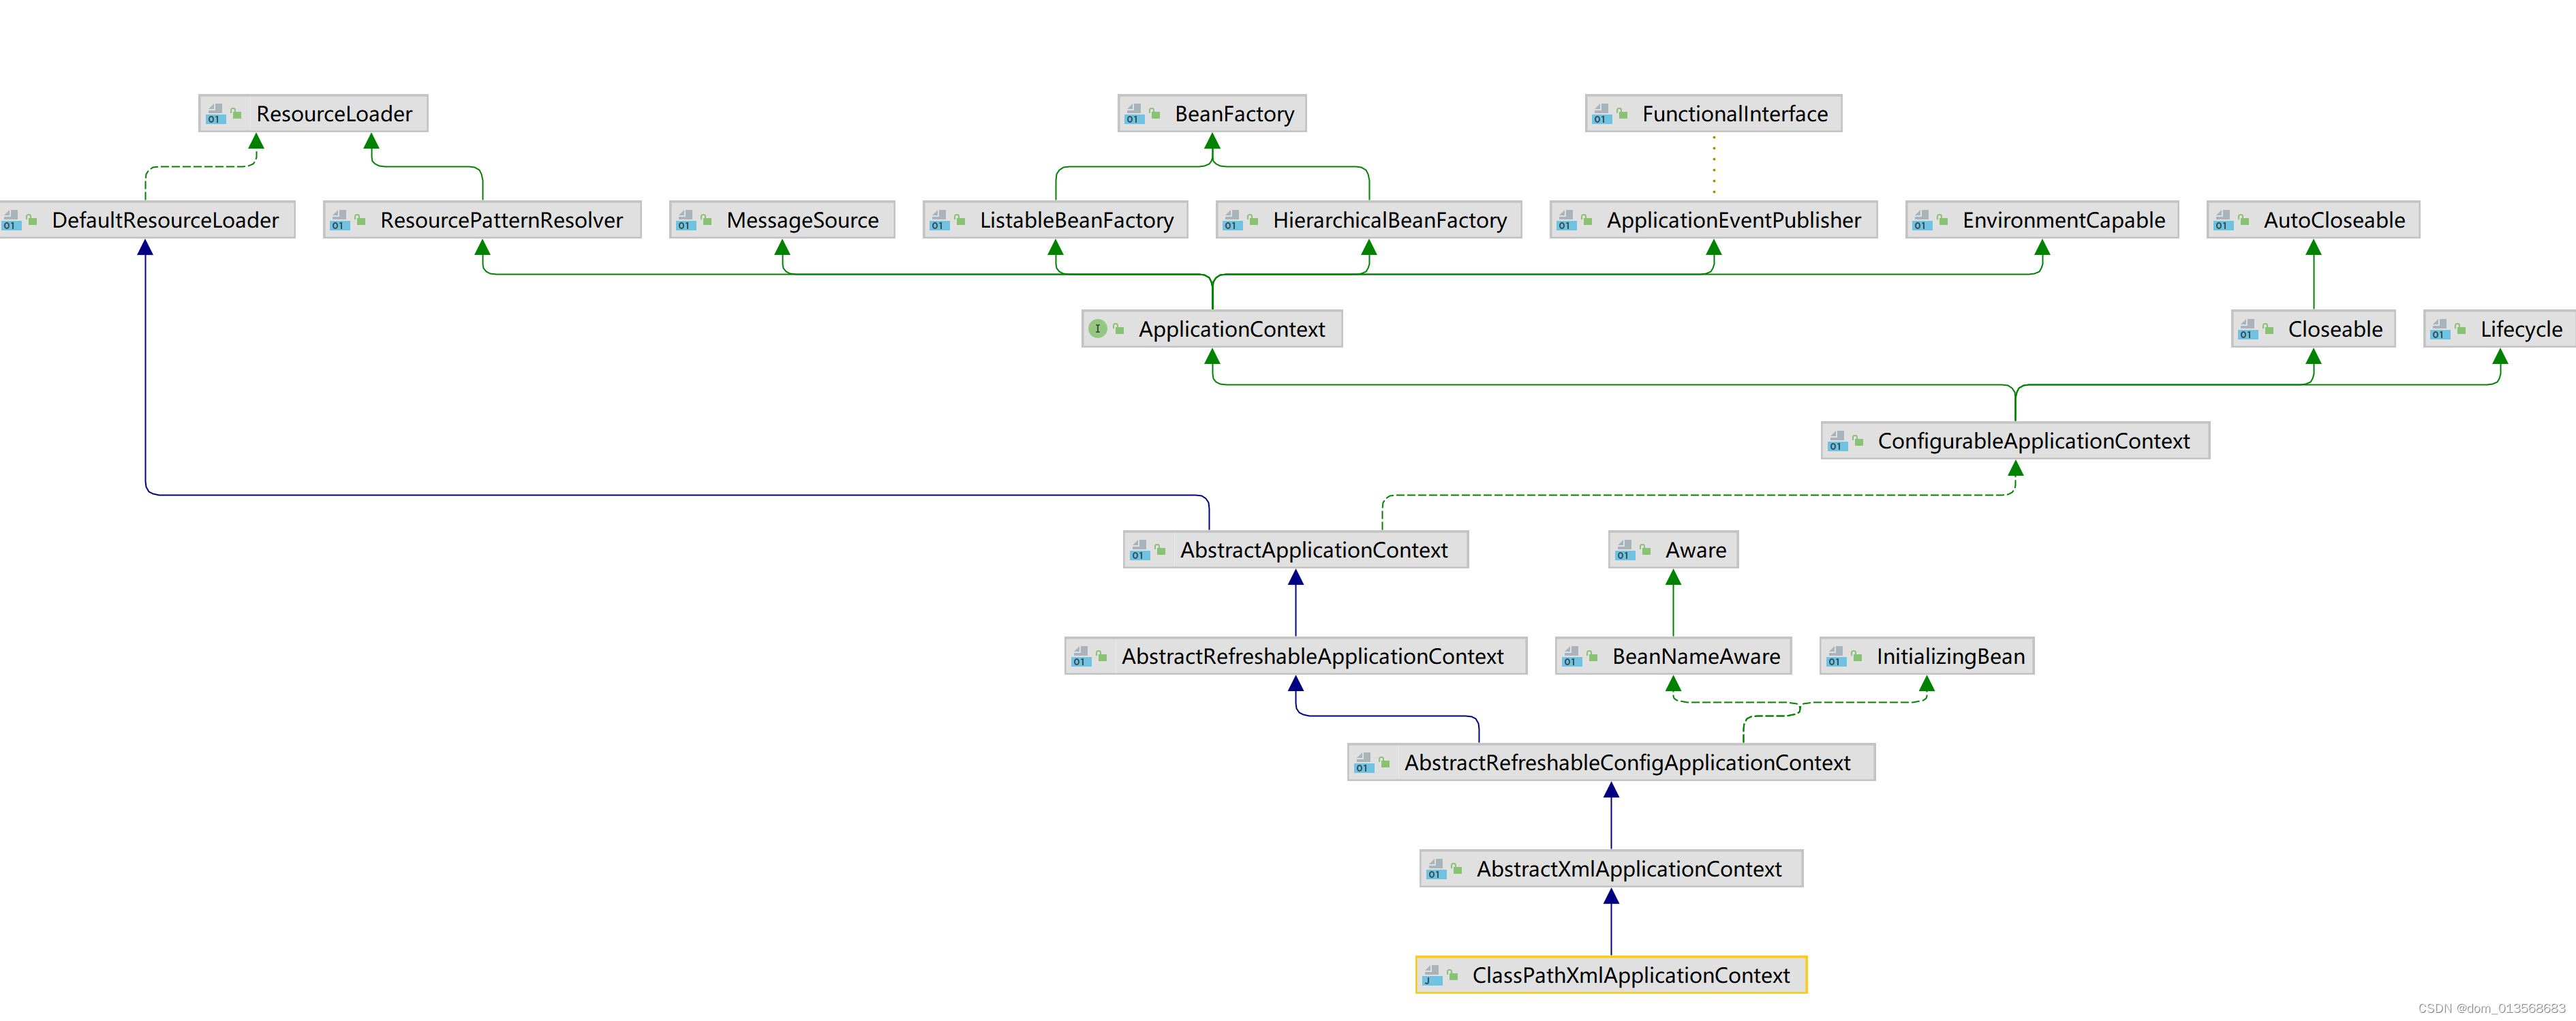Image resolution: width=2576 pixels, height=1021 pixels.
Task: Click the class icon in ResourceLoader node
Action: (x=215, y=114)
